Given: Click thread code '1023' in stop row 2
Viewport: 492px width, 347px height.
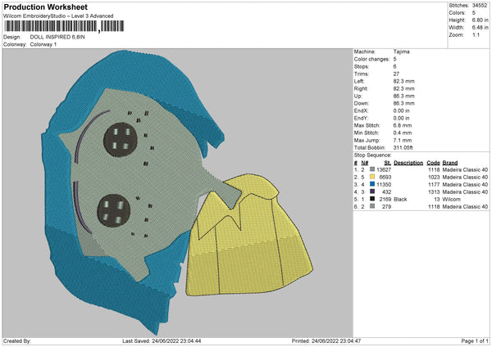Looking at the screenshot, I should [x=434, y=178].
